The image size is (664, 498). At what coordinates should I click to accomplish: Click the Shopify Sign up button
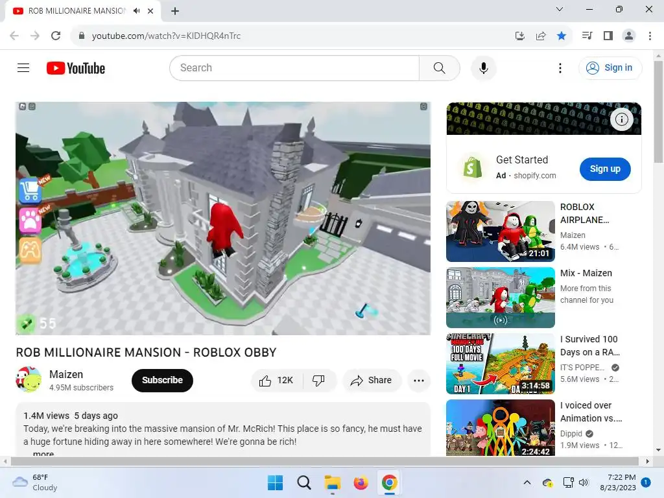[605, 169]
